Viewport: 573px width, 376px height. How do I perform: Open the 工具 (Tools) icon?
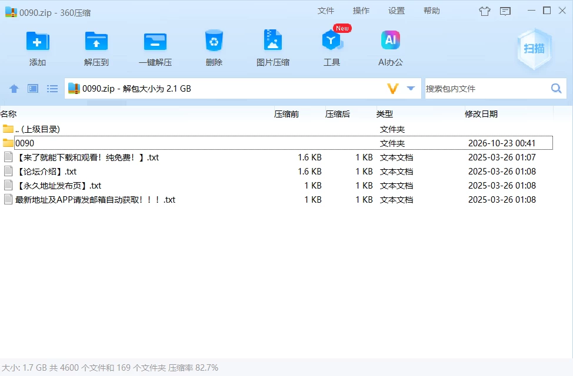(332, 40)
